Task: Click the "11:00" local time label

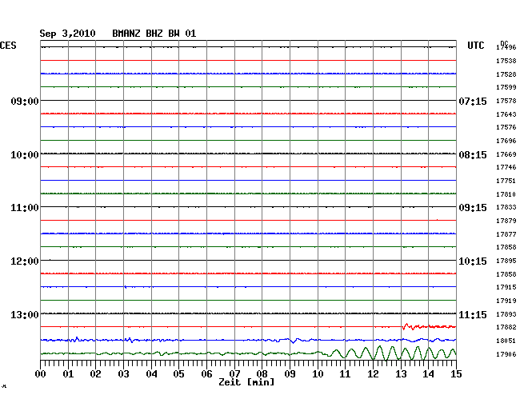Action: (25, 208)
